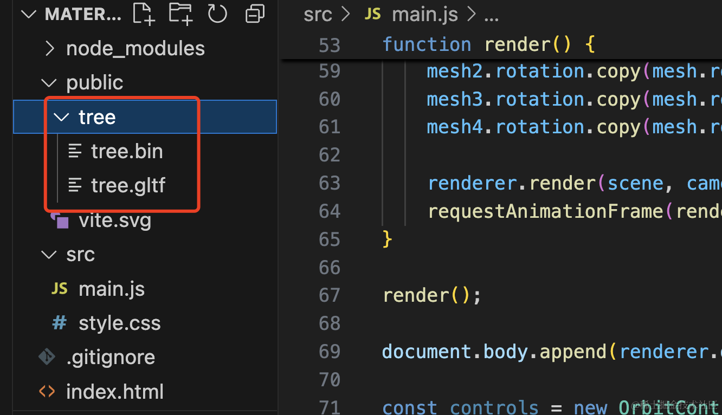This screenshot has width=722, height=415.
Task: Refresh the explorer with the circular arrow icon
Action: (217, 14)
